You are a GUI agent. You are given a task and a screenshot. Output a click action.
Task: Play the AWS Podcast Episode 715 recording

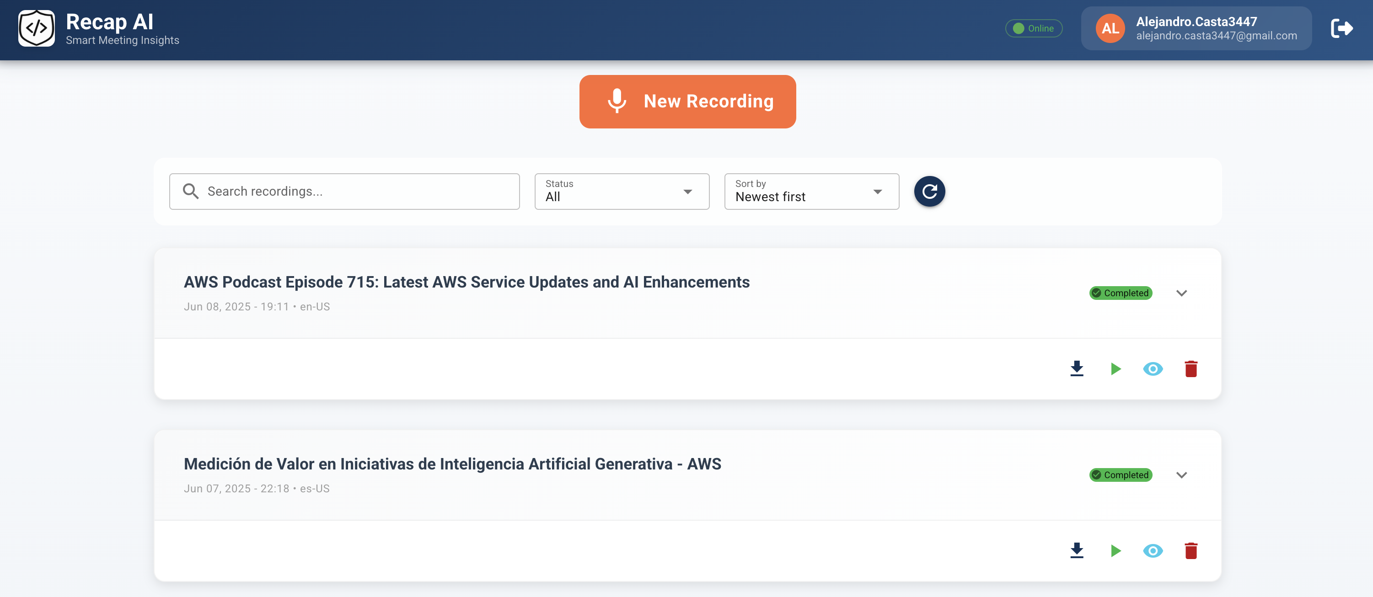point(1115,368)
